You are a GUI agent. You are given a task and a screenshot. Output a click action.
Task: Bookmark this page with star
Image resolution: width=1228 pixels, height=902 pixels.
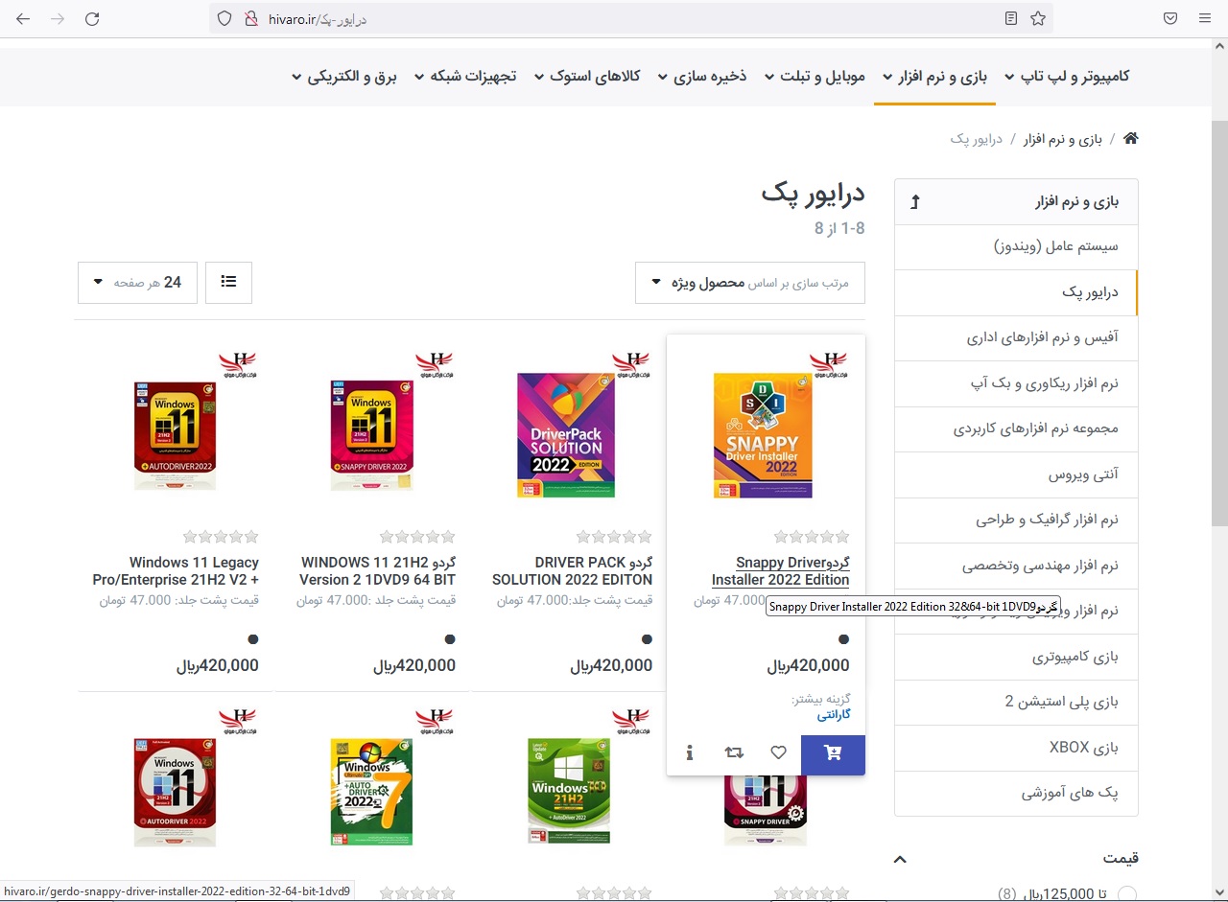tap(1038, 18)
